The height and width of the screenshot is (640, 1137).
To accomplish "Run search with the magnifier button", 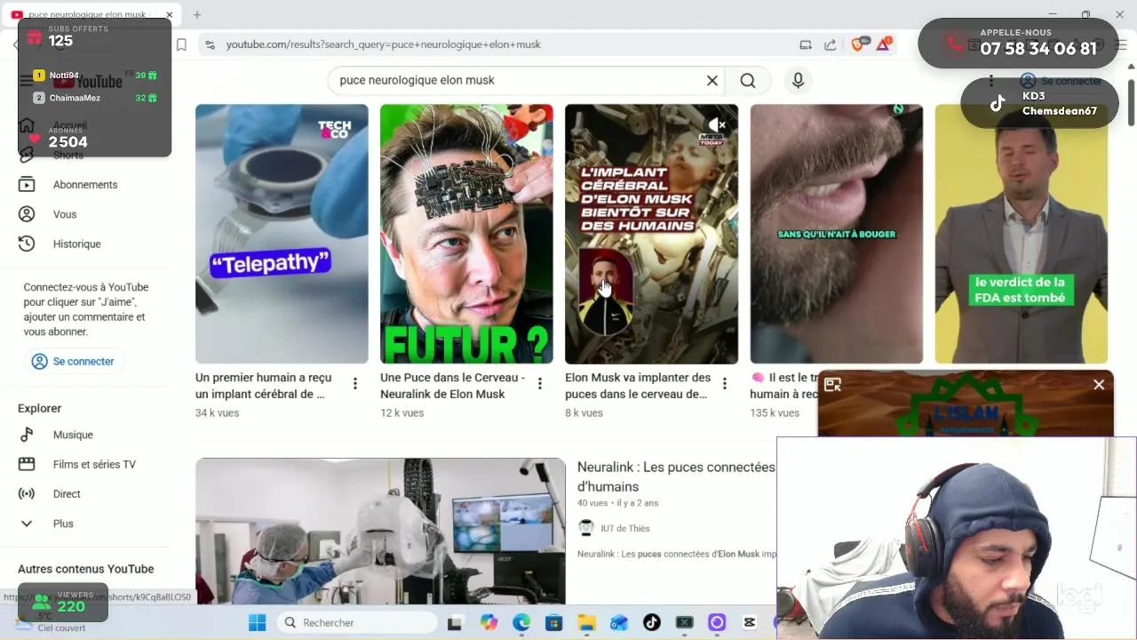I will (748, 81).
